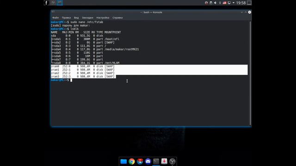Open the clipboard tray icon
This screenshot has width=296, height=166.
click(211, 3)
